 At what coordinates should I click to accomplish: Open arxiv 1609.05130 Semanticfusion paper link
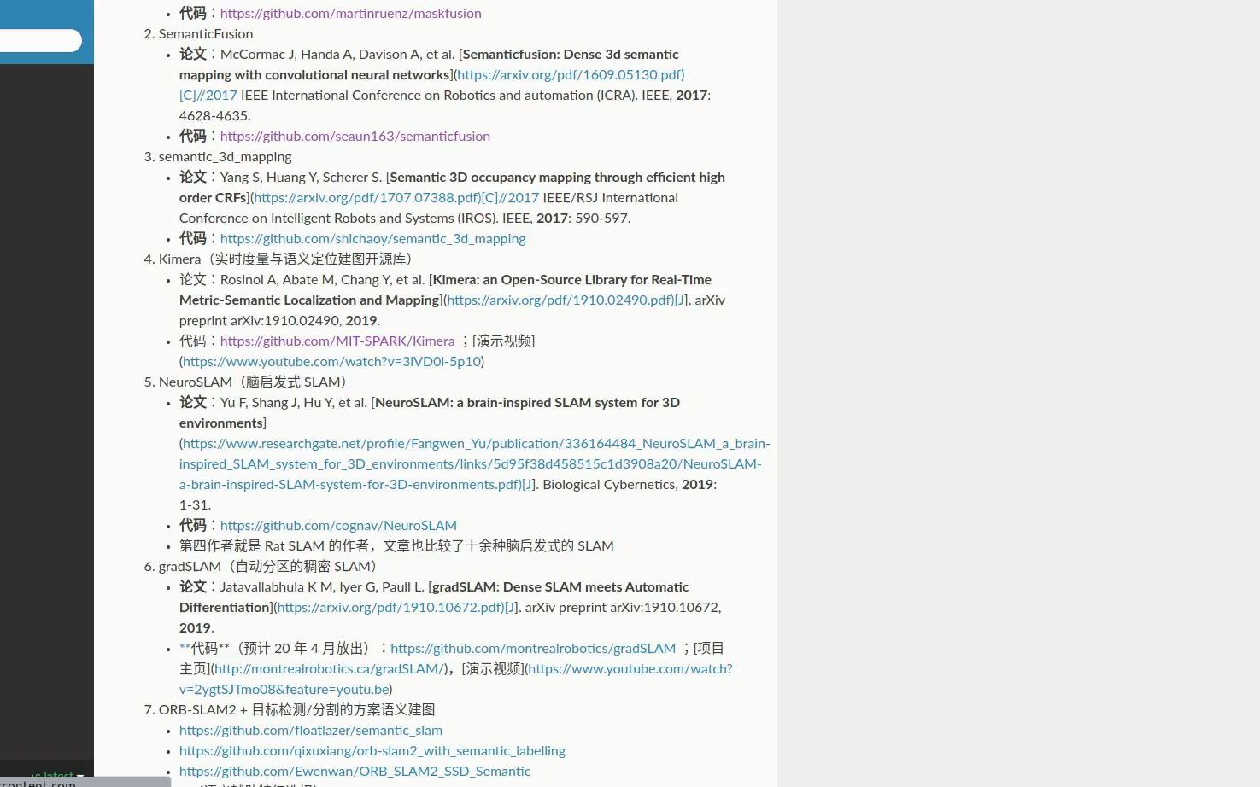pos(571,75)
